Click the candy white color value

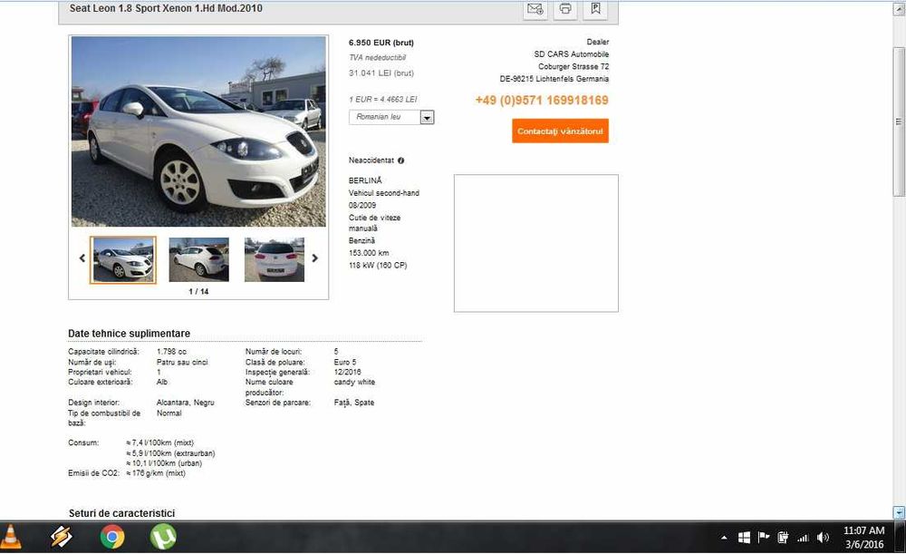(x=354, y=383)
